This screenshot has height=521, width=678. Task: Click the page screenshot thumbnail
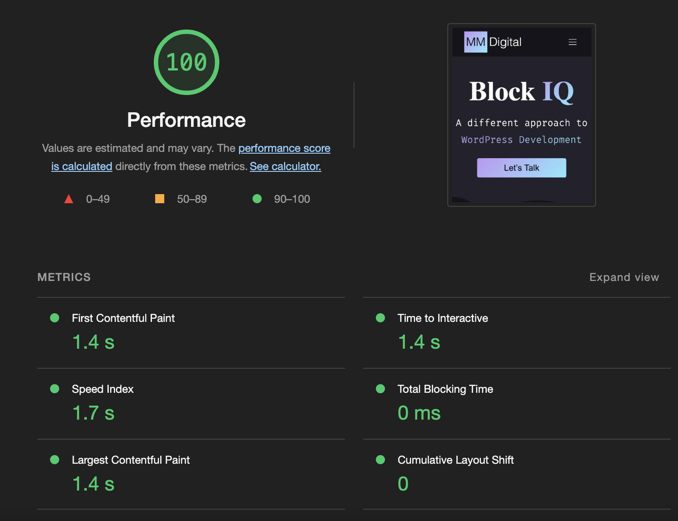point(521,115)
